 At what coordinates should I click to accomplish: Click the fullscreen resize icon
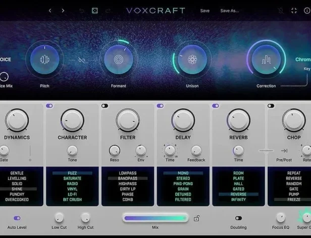294,11
